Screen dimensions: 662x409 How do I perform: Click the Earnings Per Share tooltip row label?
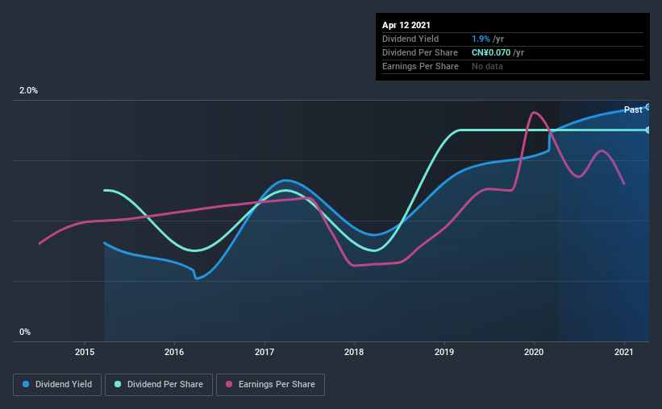[420, 66]
